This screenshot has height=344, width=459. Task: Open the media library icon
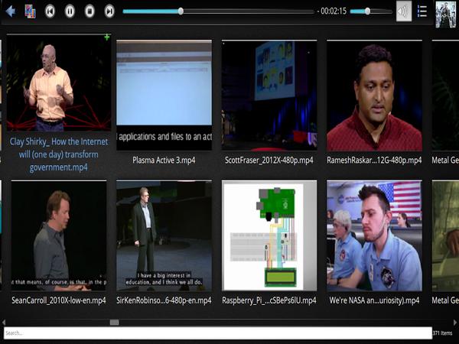(30, 11)
